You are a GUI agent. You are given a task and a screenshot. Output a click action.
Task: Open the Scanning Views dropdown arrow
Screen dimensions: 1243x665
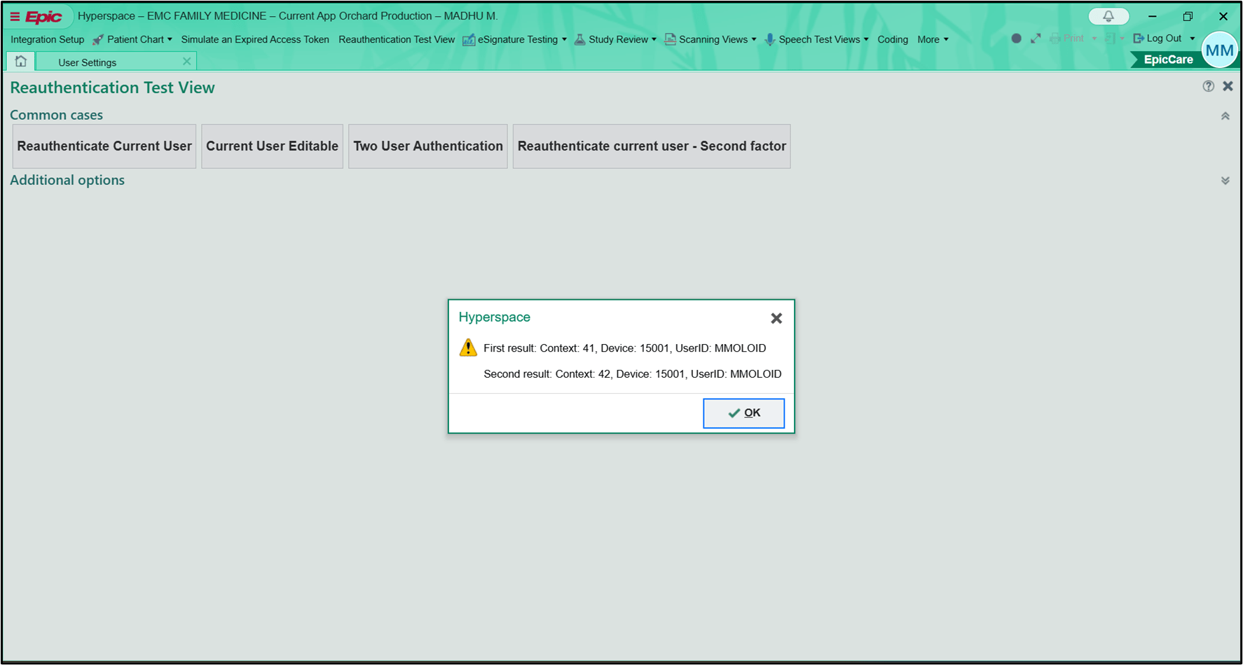pyautogui.click(x=754, y=40)
